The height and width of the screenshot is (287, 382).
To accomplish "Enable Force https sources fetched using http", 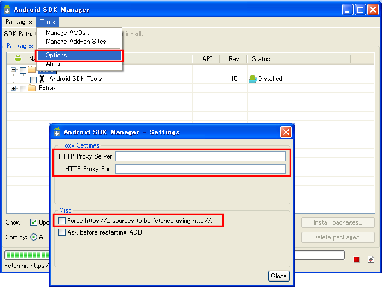I will pyautogui.click(x=62, y=221).
